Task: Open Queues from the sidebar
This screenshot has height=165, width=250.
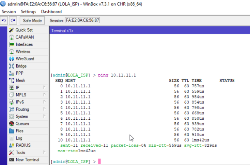Action: click(12, 124)
